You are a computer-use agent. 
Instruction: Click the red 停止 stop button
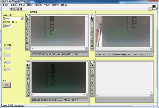point(7,85)
